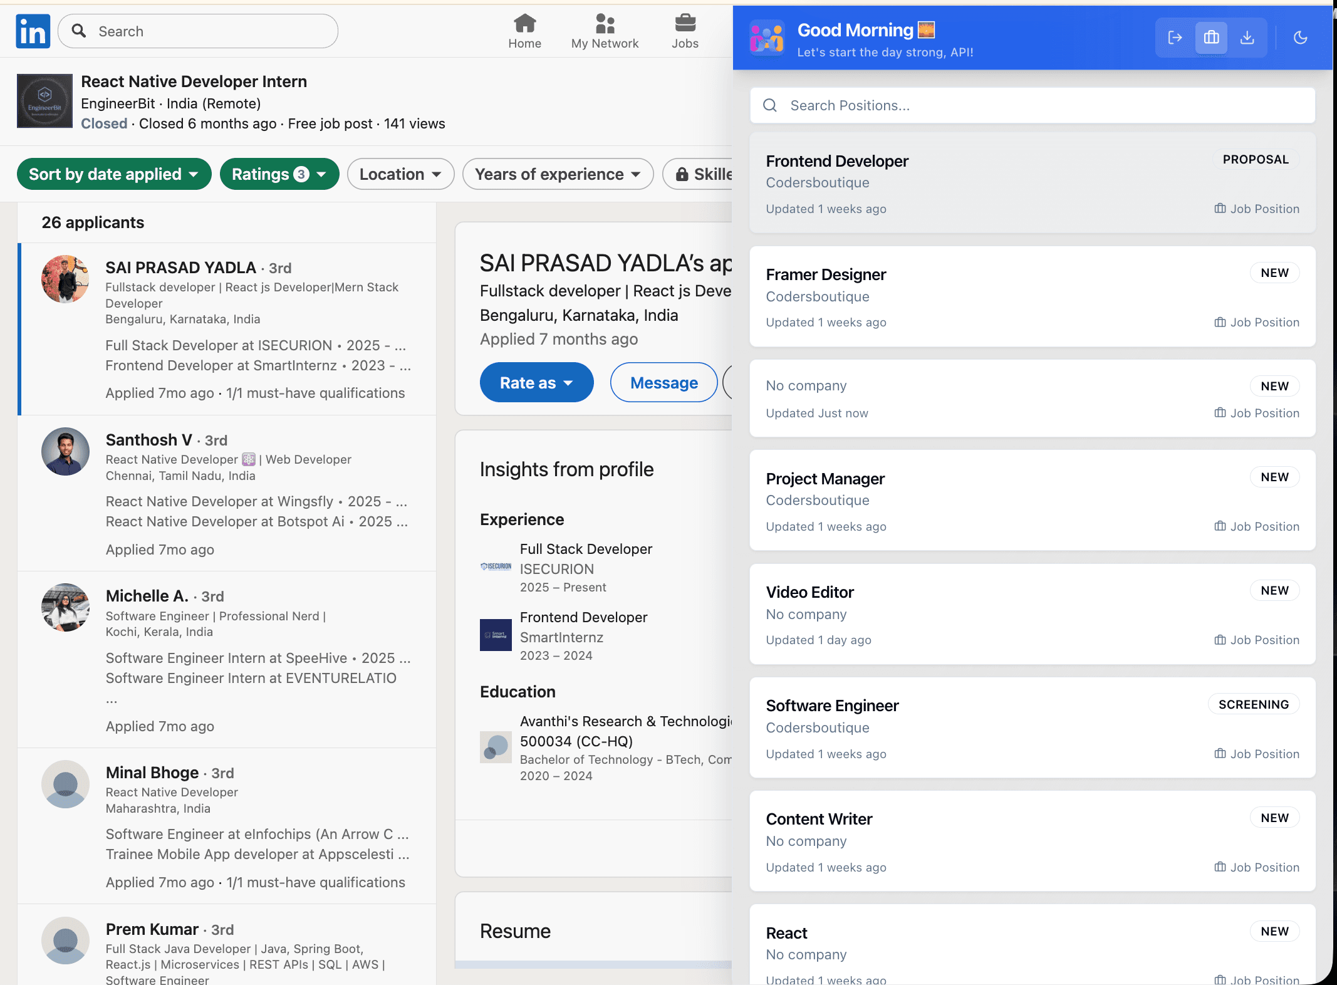
Task: Open the No company position updated just now
Action: point(1032,398)
